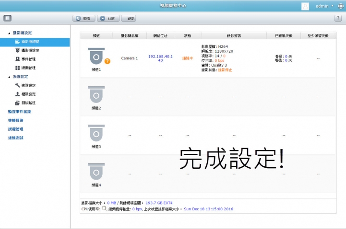Open 攝影機設定 camera settings item
Viewport: 346px width, 229px height.
point(30,50)
